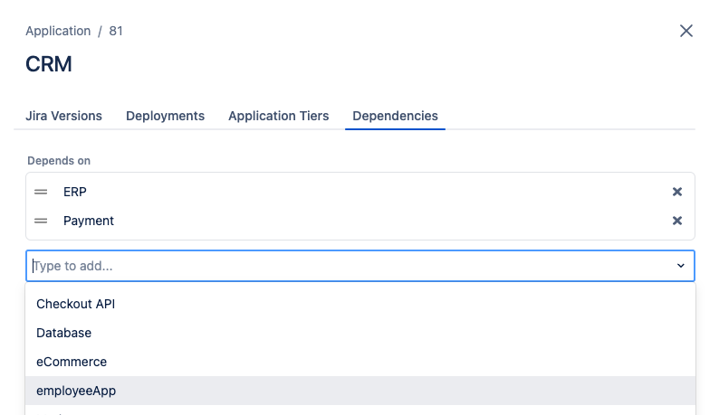The height and width of the screenshot is (415, 719).
Task: Remove the Payment dependency
Action: coord(676,221)
